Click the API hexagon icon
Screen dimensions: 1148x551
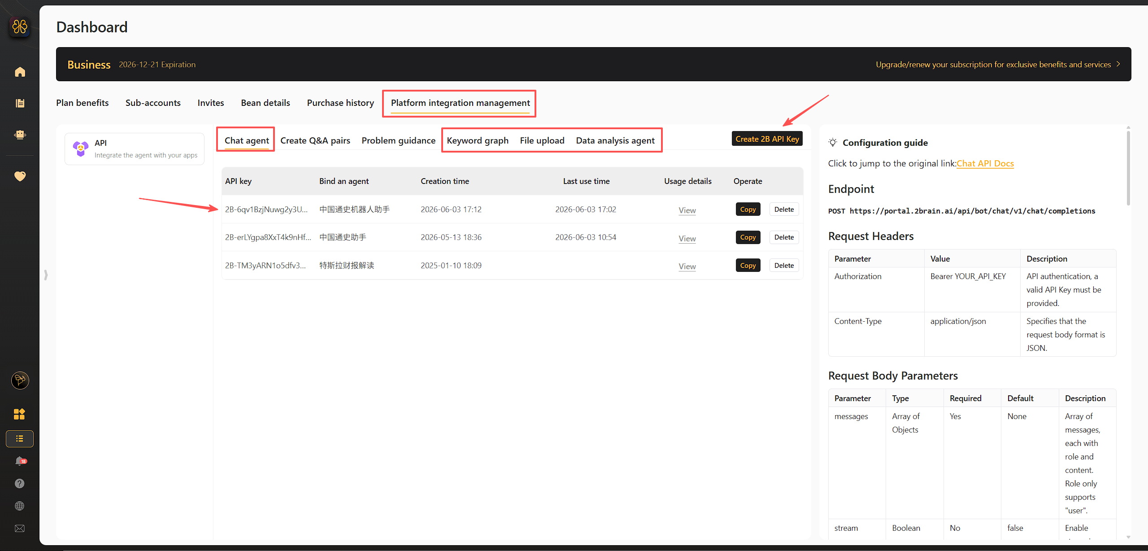pos(81,149)
